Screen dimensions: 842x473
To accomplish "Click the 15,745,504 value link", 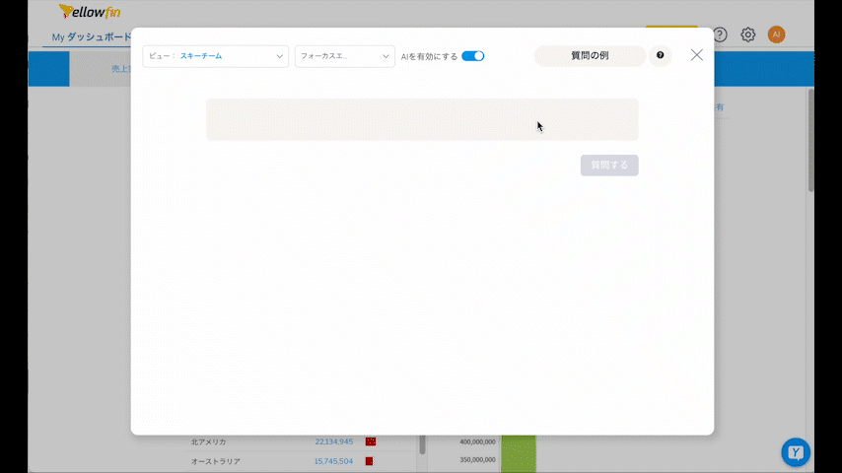I will (x=334, y=461).
